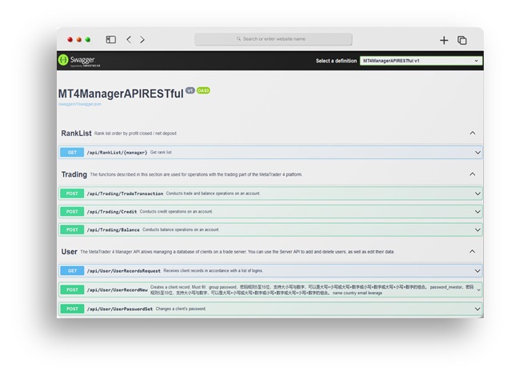This screenshot has width=511, height=375.
Task: Click the Trading section heading
Action: tap(74, 174)
